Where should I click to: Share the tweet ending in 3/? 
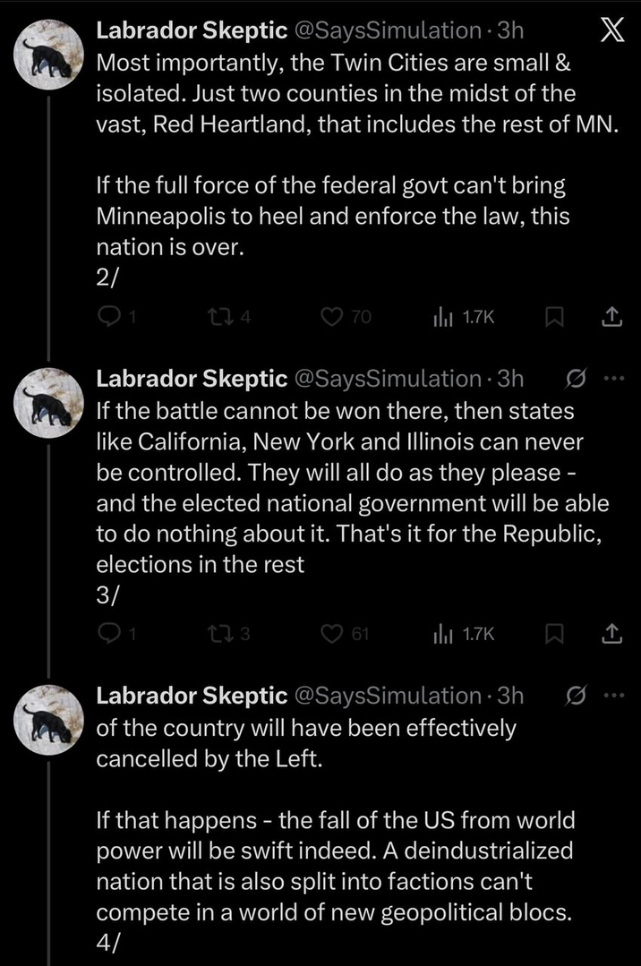(611, 634)
